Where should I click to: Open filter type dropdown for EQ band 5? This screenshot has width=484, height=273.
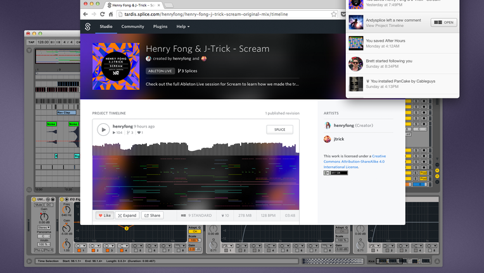pyautogui.click(x=137, y=246)
